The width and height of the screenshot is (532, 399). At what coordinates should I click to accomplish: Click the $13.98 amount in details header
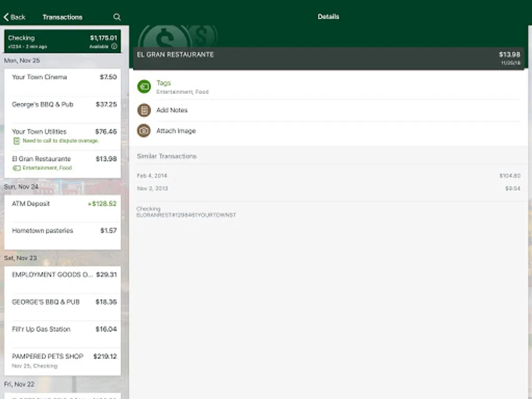(x=509, y=55)
